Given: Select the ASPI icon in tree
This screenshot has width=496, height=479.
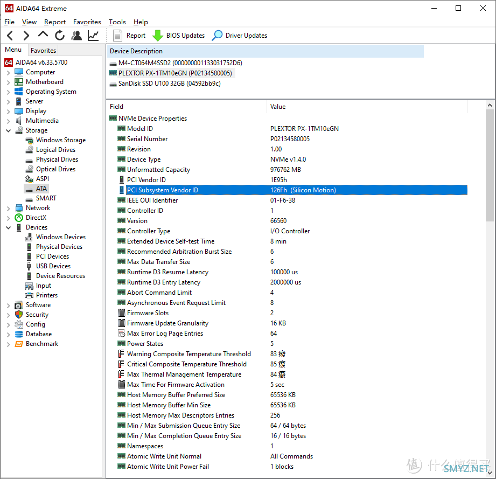Looking at the screenshot, I should pos(29,179).
